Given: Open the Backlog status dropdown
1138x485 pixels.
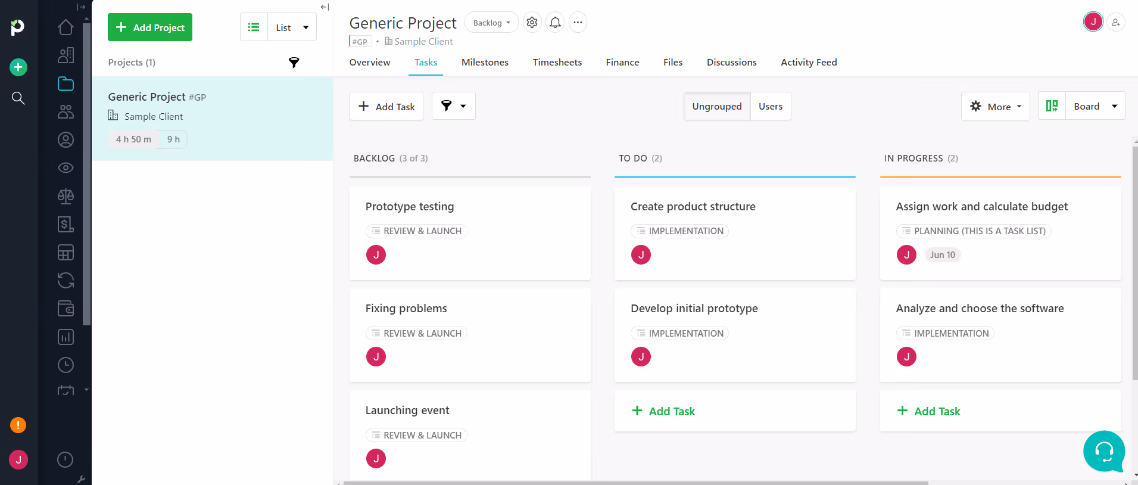Looking at the screenshot, I should click(x=491, y=23).
